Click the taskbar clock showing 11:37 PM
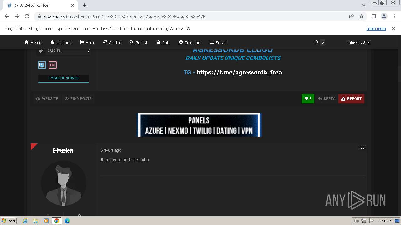Screen dimensions: 401x225 tap(385, 221)
